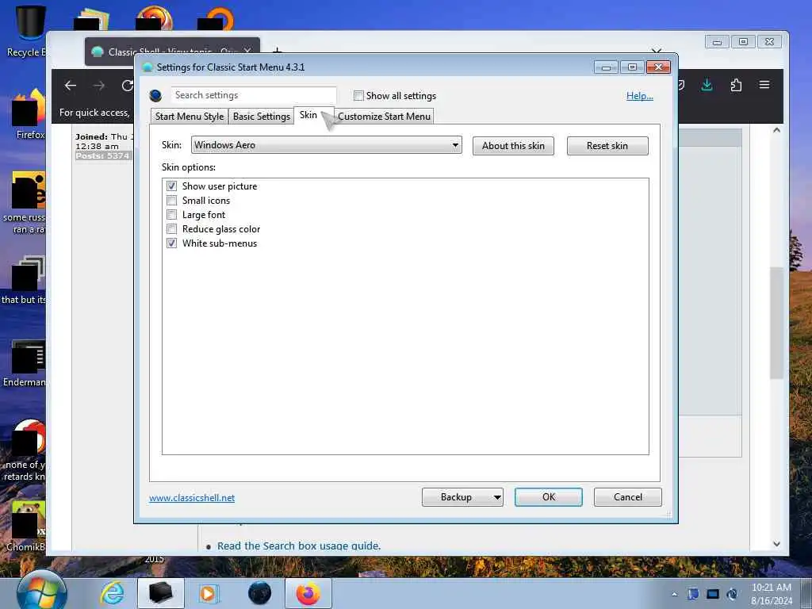Click the Firefox forward arrow
812x609 pixels.
point(99,86)
